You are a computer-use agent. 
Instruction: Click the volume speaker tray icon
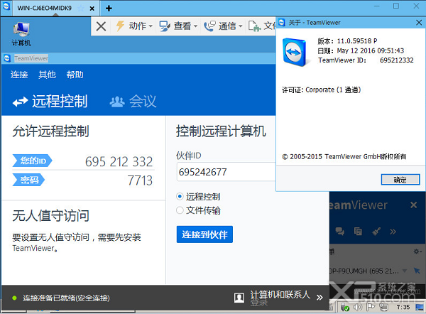(358, 307)
